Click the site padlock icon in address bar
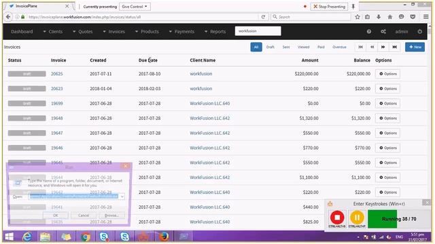 point(23,17)
